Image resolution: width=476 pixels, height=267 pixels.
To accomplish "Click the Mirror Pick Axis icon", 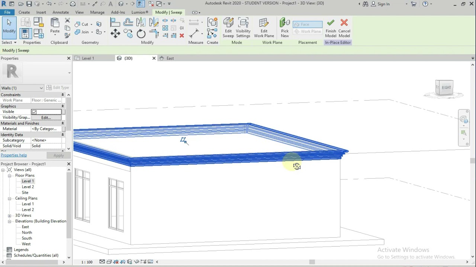I will pos(141,23).
